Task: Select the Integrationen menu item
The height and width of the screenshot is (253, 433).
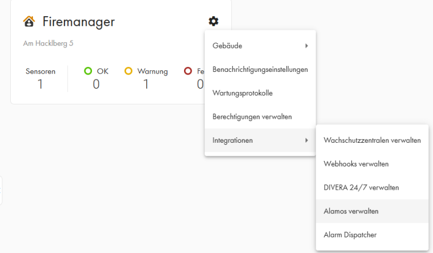Action: pyautogui.click(x=233, y=141)
